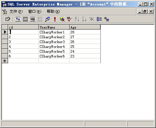Click the id cell with value 6

point(23,56)
